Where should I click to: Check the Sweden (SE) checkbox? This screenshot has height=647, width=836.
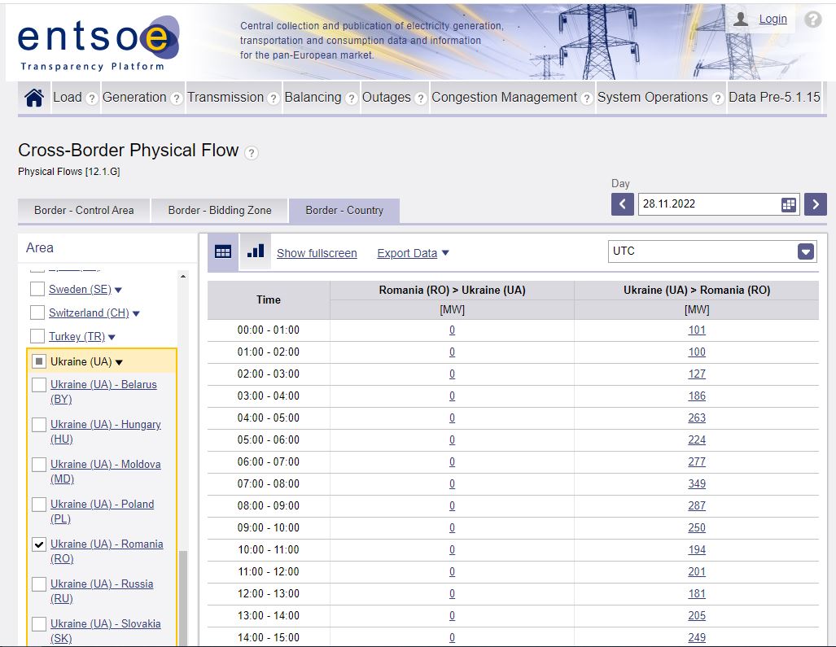(37, 289)
